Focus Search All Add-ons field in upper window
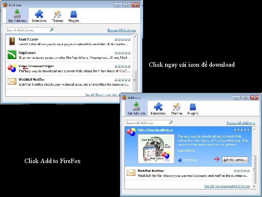 click(30, 30)
